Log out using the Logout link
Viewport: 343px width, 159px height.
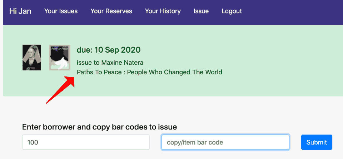[x=232, y=11]
